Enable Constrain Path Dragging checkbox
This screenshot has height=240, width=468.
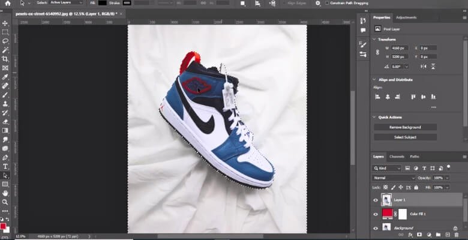tap(327, 3)
